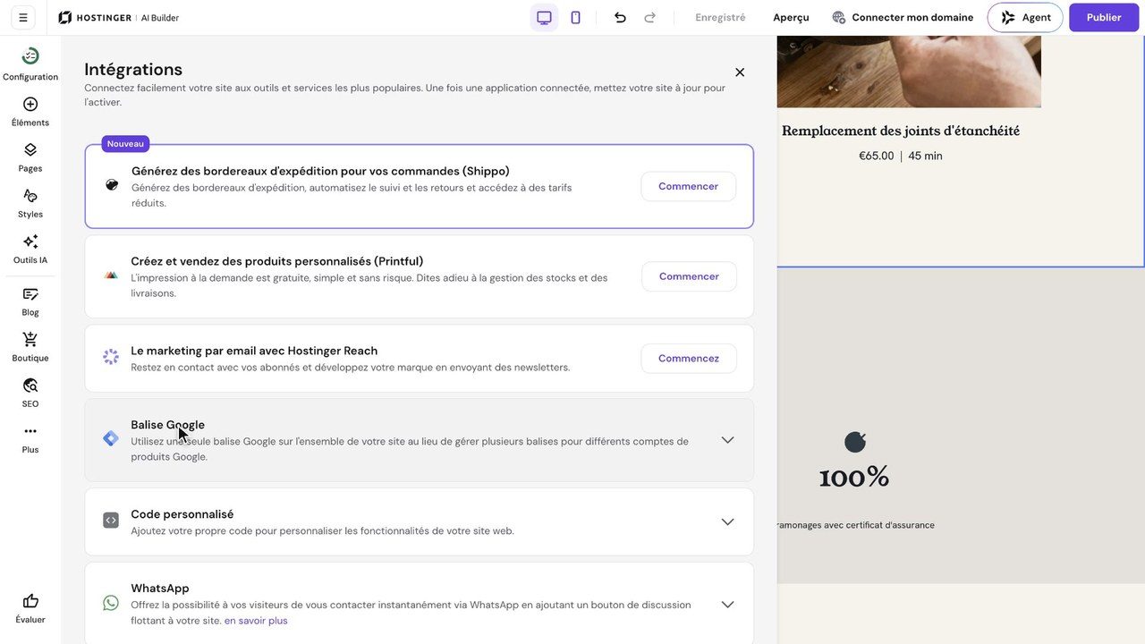The image size is (1145, 644).
Task: Click the Nouveau badge
Action: [125, 144]
